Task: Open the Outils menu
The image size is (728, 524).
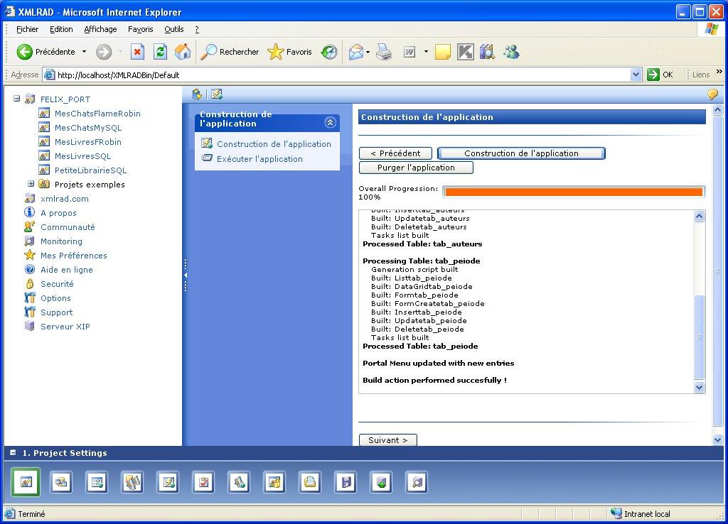Action: (173, 29)
